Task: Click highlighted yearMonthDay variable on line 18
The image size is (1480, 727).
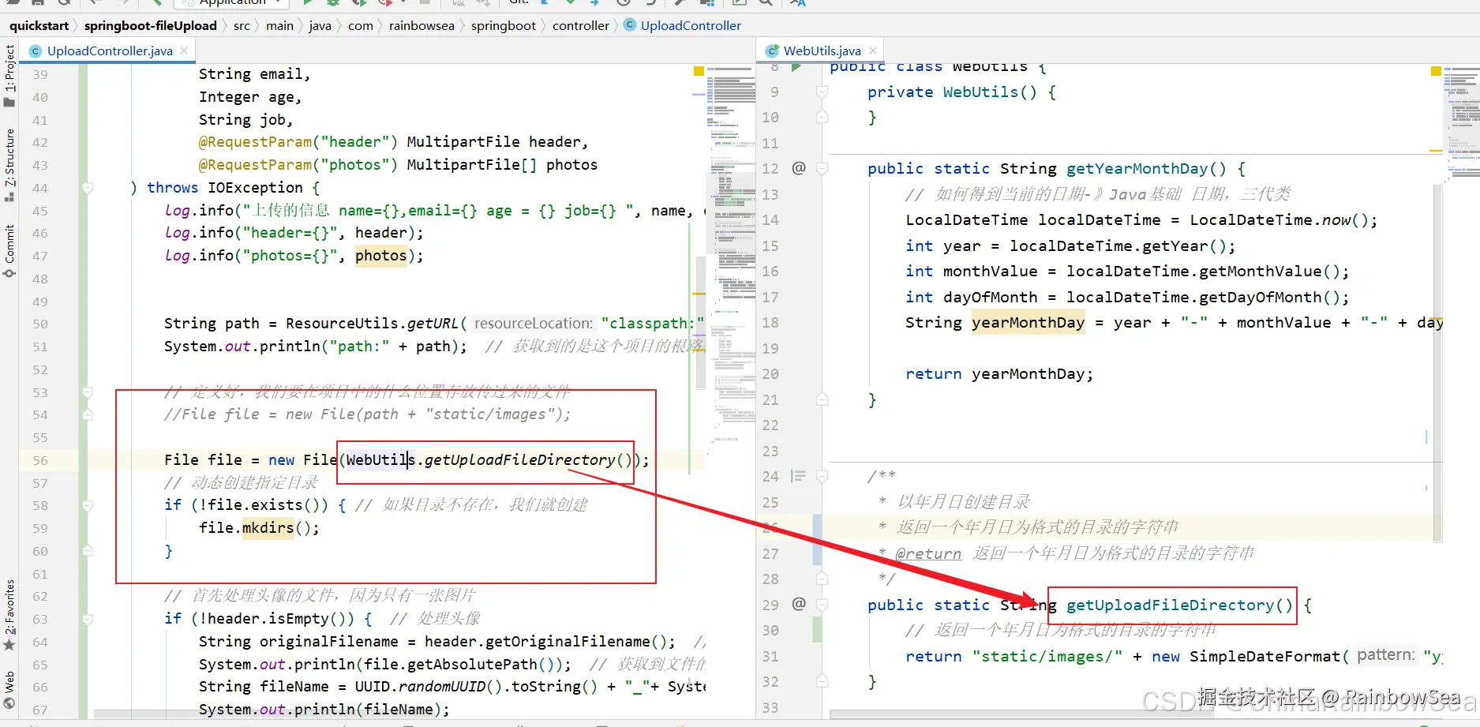Action: click(1028, 322)
